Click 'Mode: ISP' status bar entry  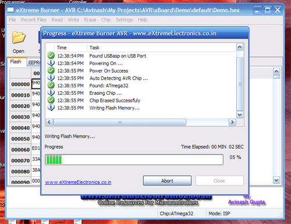click(x=219, y=214)
